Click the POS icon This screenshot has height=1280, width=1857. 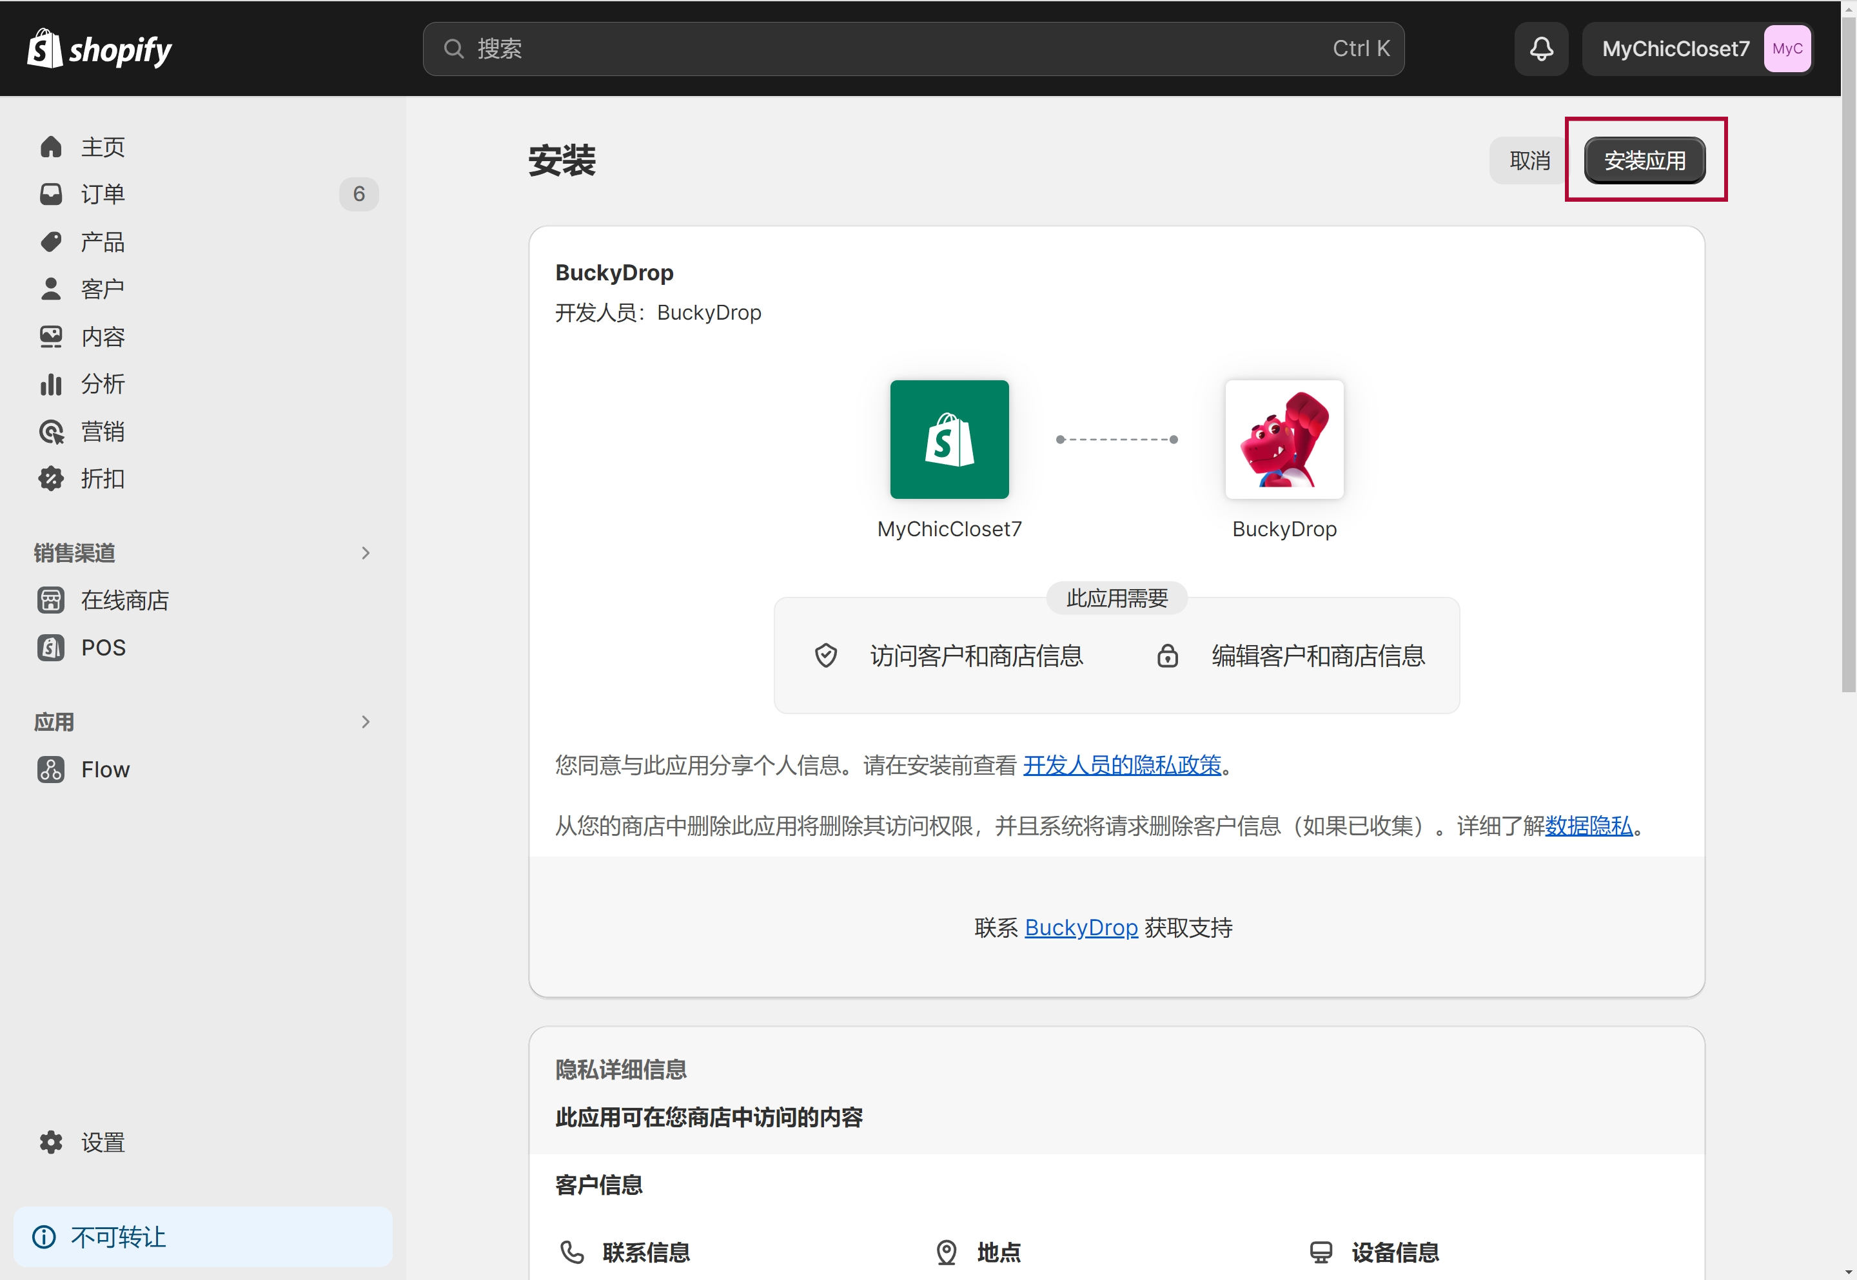(x=52, y=647)
